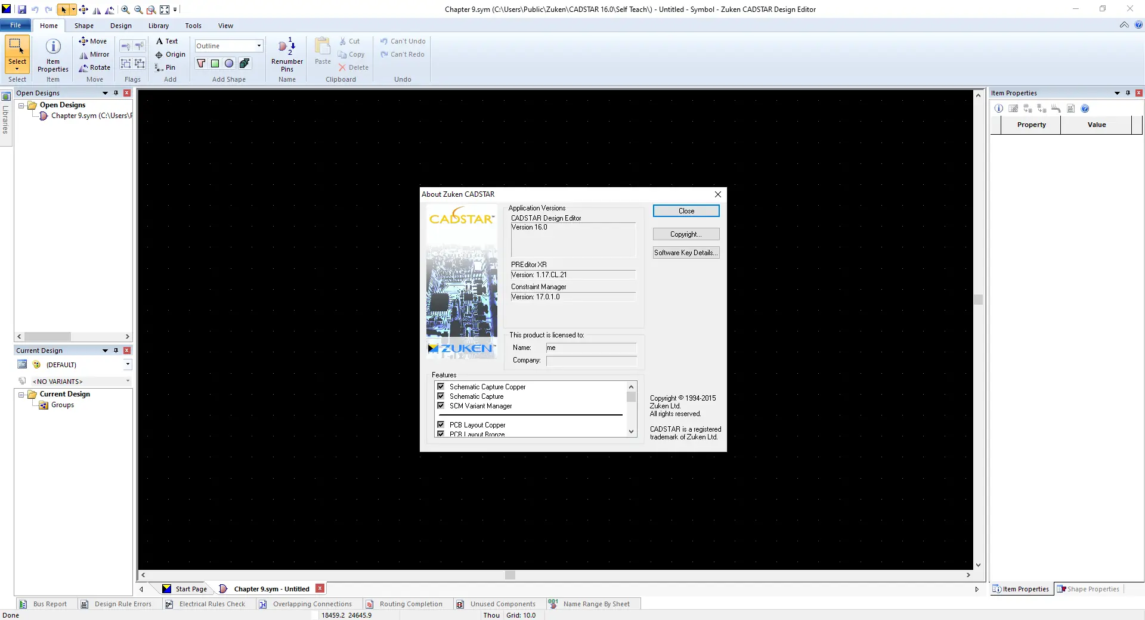This screenshot has width=1145, height=620.
Task: Close the Chapter 9.sym document tab
Action: 320,588
